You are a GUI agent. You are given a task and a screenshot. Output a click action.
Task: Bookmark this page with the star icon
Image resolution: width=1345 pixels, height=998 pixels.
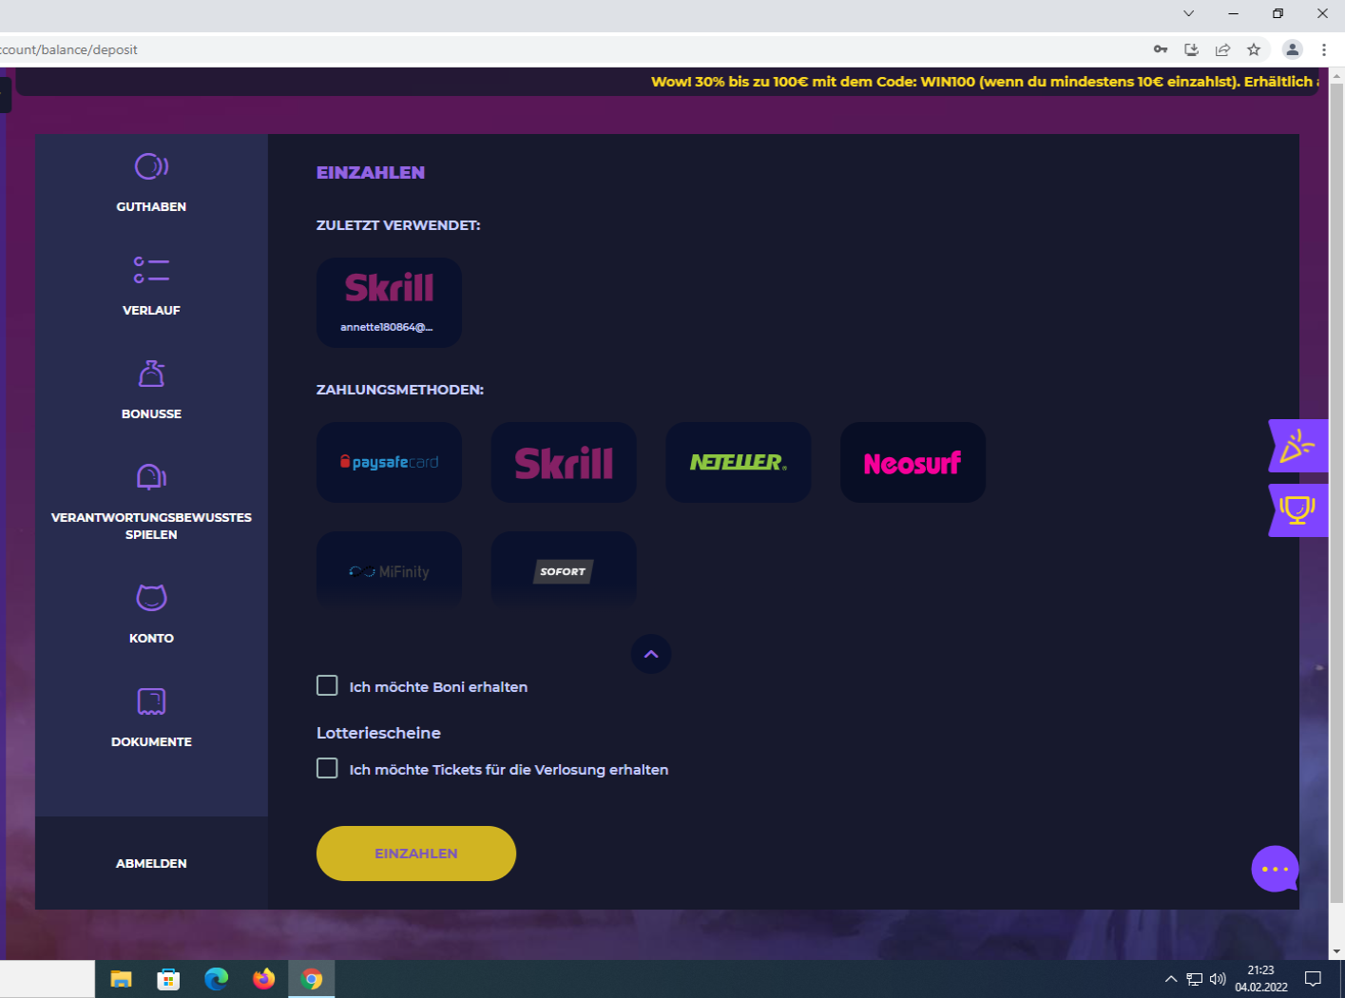pyautogui.click(x=1254, y=49)
